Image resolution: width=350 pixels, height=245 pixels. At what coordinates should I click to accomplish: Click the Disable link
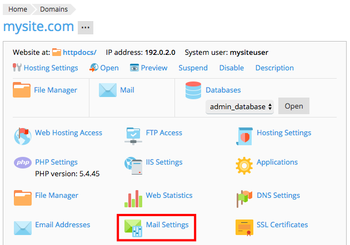point(232,68)
